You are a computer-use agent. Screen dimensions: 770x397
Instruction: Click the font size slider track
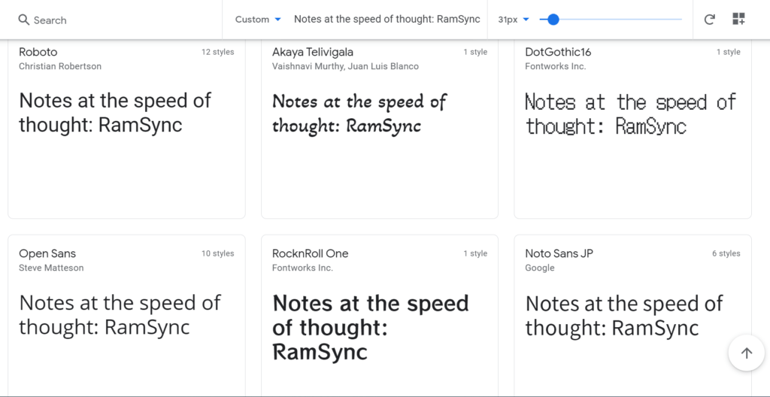click(611, 20)
